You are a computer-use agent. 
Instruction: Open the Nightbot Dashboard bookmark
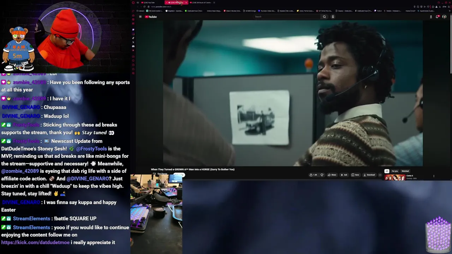(174, 11)
